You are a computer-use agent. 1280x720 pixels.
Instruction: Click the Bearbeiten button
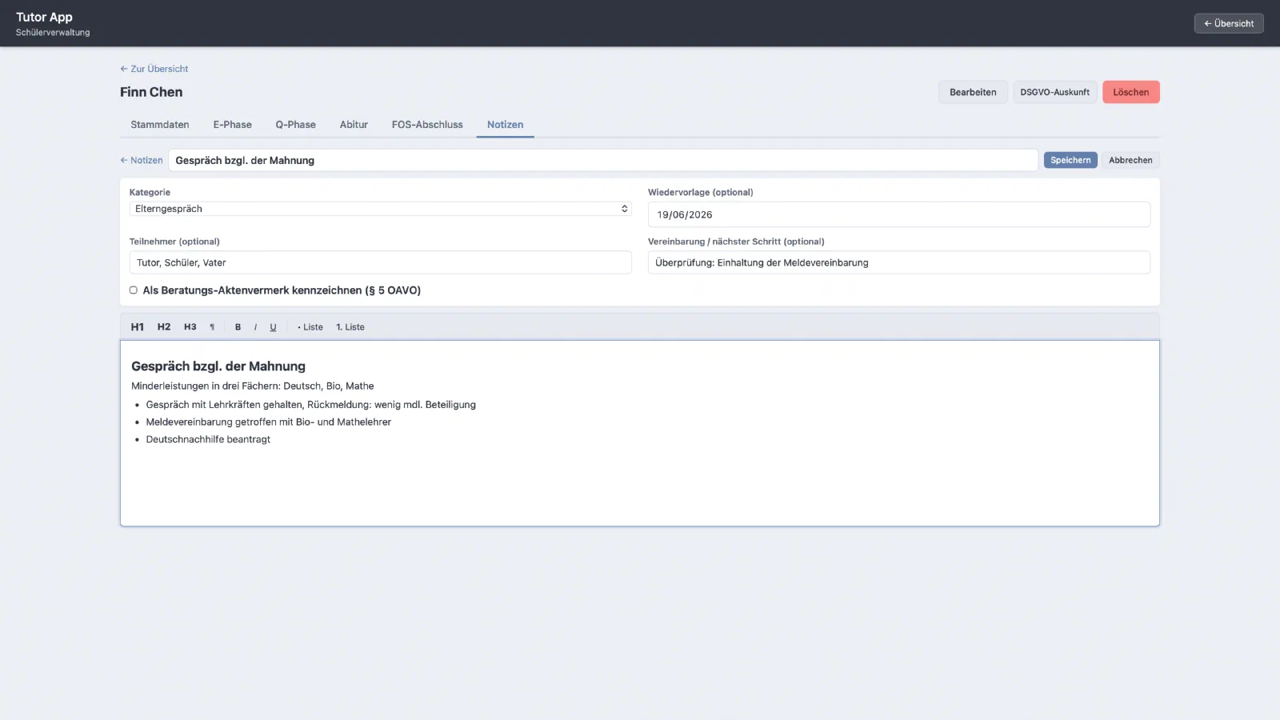[973, 92]
